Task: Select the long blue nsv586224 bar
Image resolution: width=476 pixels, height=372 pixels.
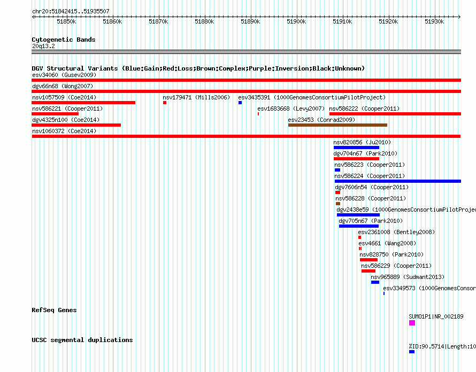Action: (x=398, y=181)
